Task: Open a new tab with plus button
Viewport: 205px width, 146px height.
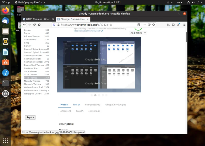Action: pyautogui.click(x=93, y=19)
